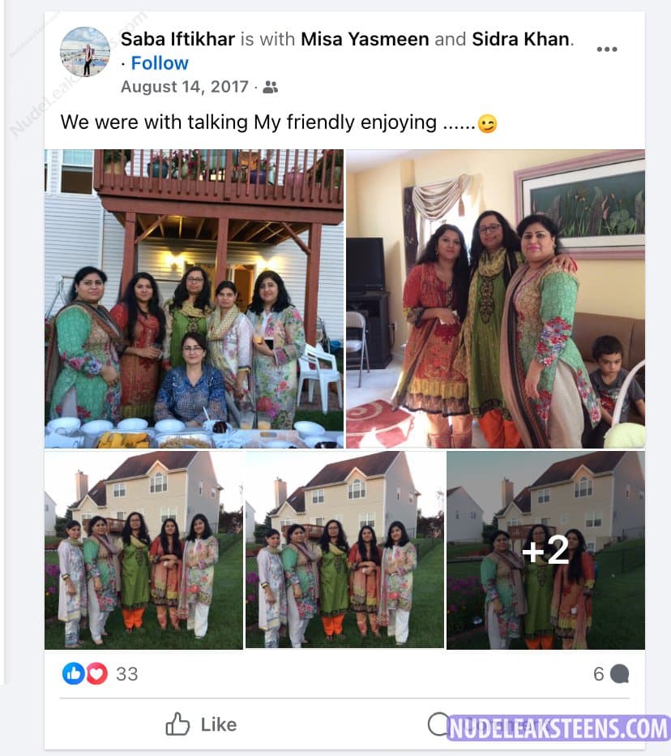Open Saba Iftikhar's profile name link
This screenshot has height=756, width=671.
pyautogui.click(x=177, y=39)
